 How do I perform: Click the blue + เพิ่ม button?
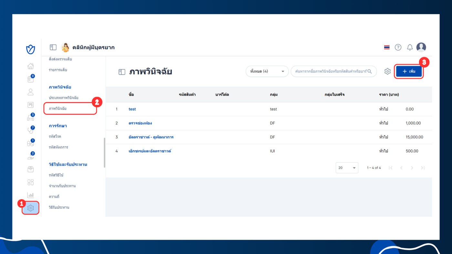pyautogui.click(x=409, y=71)
